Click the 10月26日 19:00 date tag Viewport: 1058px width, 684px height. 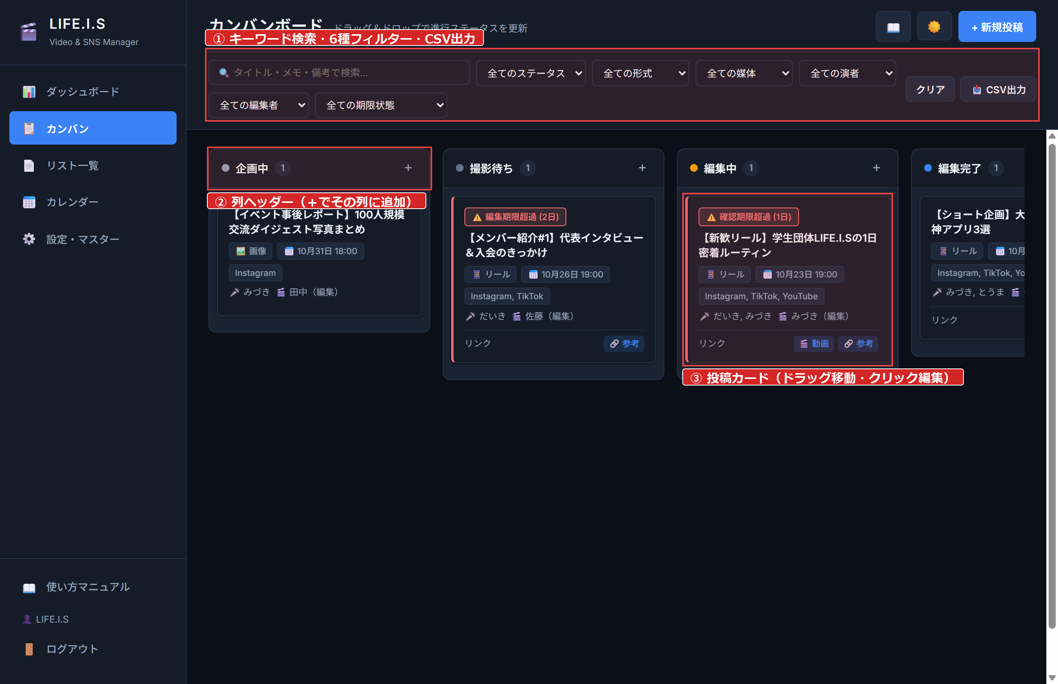(x=566, y=274)
